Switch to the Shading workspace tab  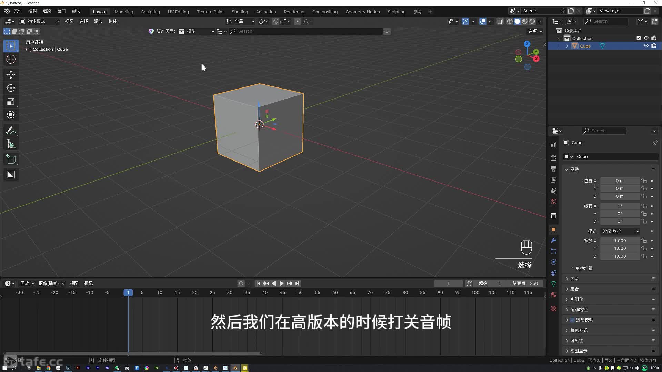[x=240, y=12]
